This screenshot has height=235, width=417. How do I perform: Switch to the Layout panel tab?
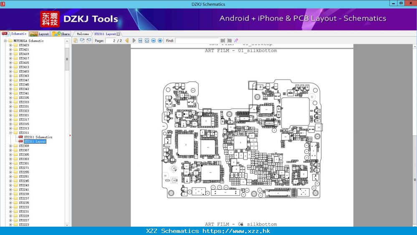[x=39, y=34]
